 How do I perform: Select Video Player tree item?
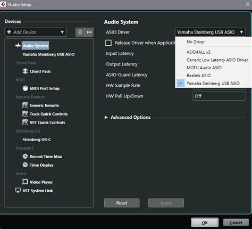(x=41, y=182)
